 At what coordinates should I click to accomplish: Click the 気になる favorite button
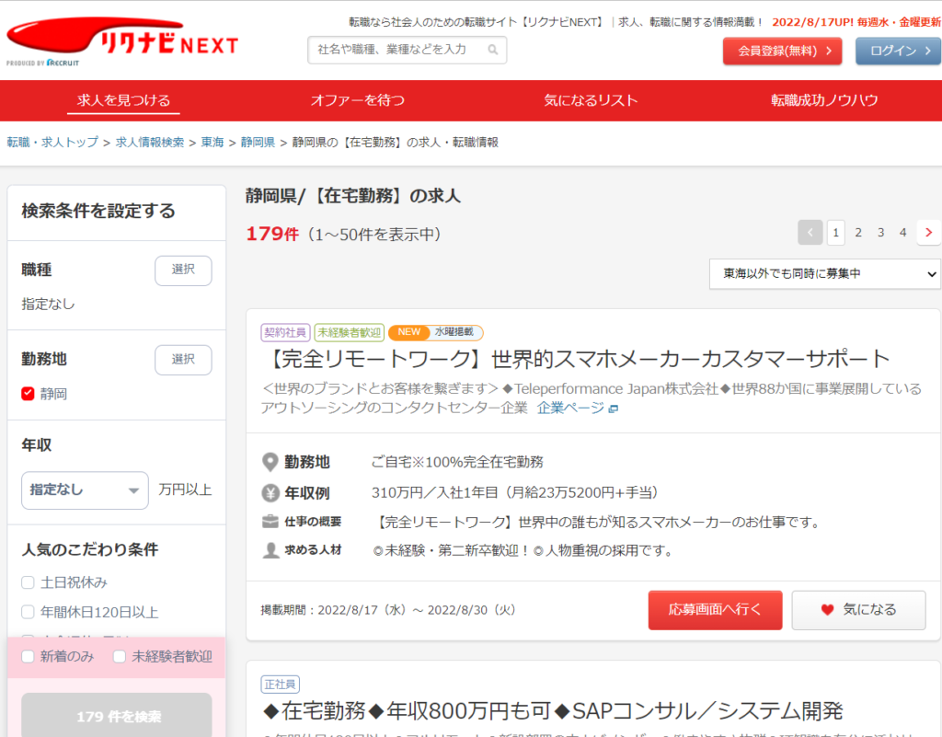tap(858, 610)
